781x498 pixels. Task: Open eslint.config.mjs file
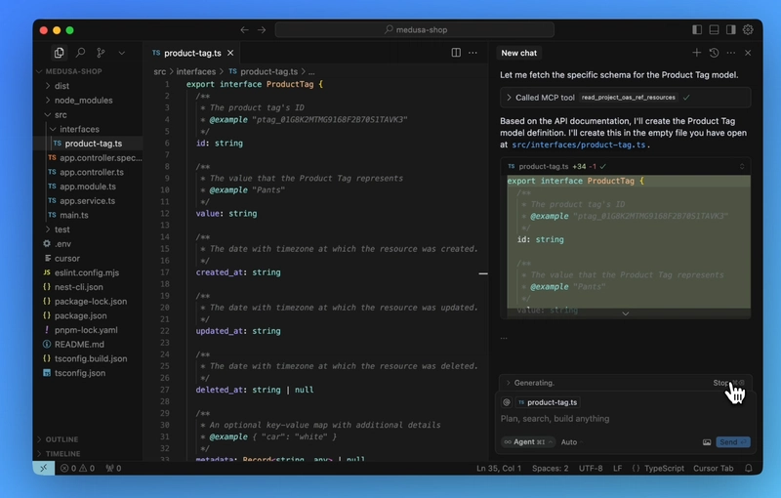tap(86, 272)
